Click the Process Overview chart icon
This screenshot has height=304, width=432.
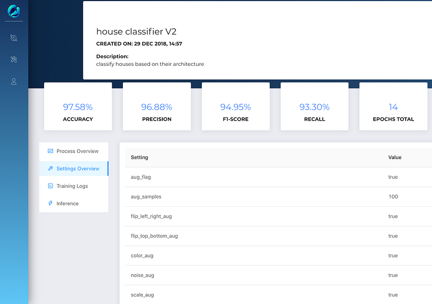[x=51, y=151]
